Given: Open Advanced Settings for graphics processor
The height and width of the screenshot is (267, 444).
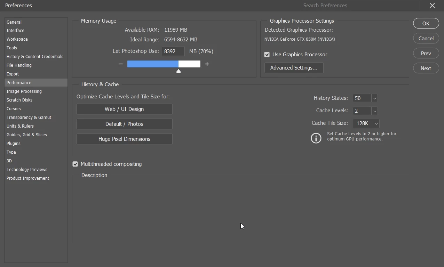Looking at the screenshot, I should click(294, 68).
